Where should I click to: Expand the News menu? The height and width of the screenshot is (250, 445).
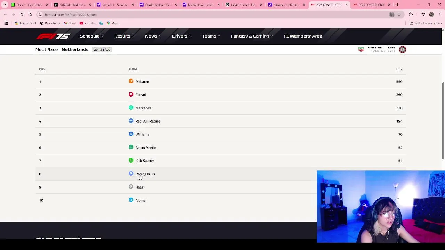[x=153, y=36]
